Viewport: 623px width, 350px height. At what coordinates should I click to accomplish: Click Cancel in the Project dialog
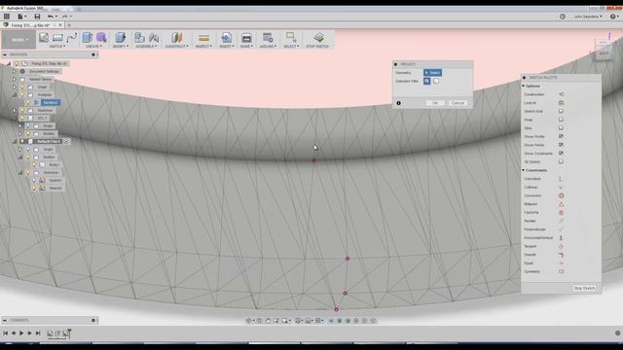(458, 103)
